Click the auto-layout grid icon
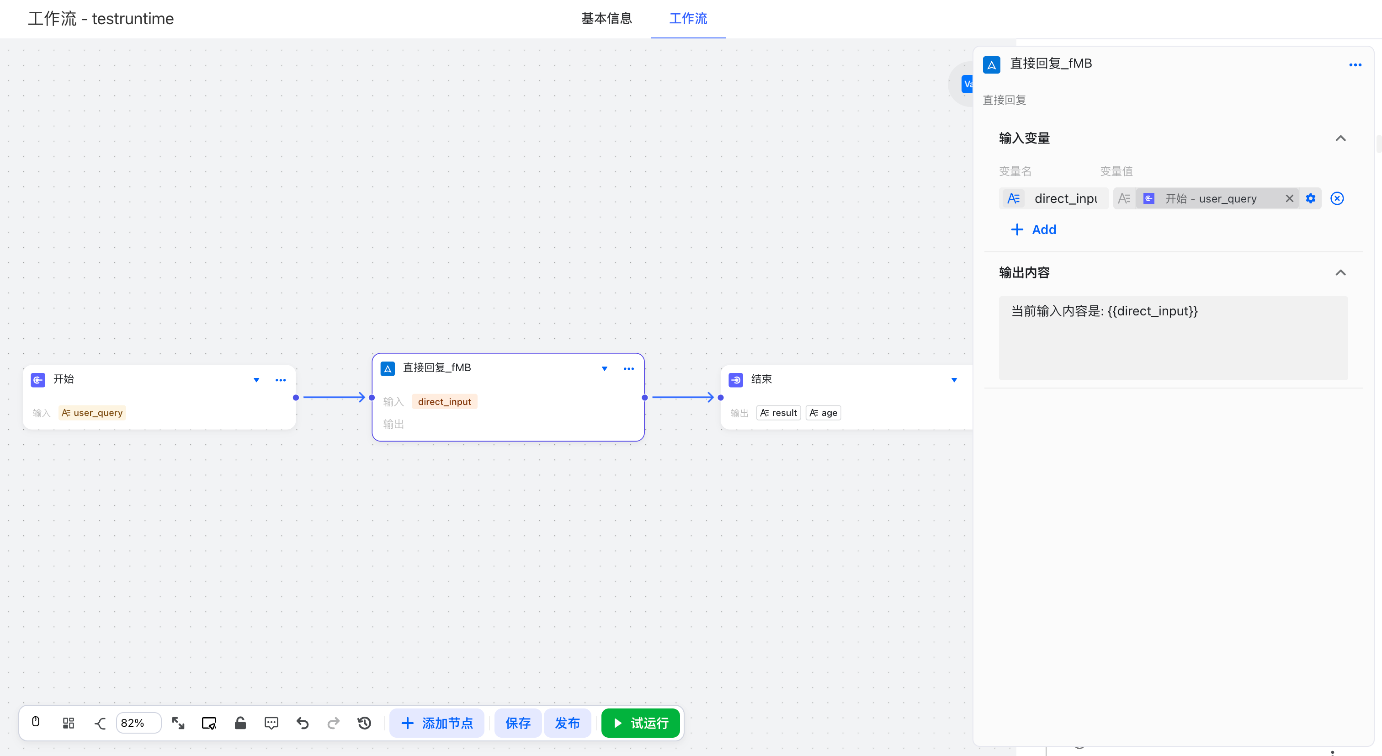 tap(68, 723)
